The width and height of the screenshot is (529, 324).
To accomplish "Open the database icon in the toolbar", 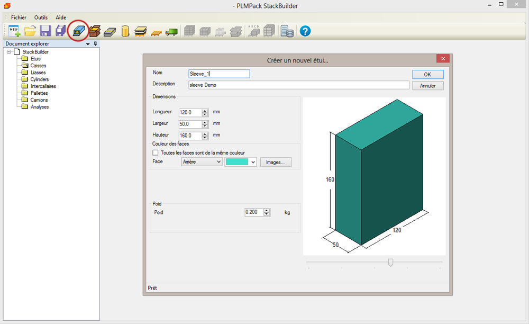I will click(x=287, y=31).
